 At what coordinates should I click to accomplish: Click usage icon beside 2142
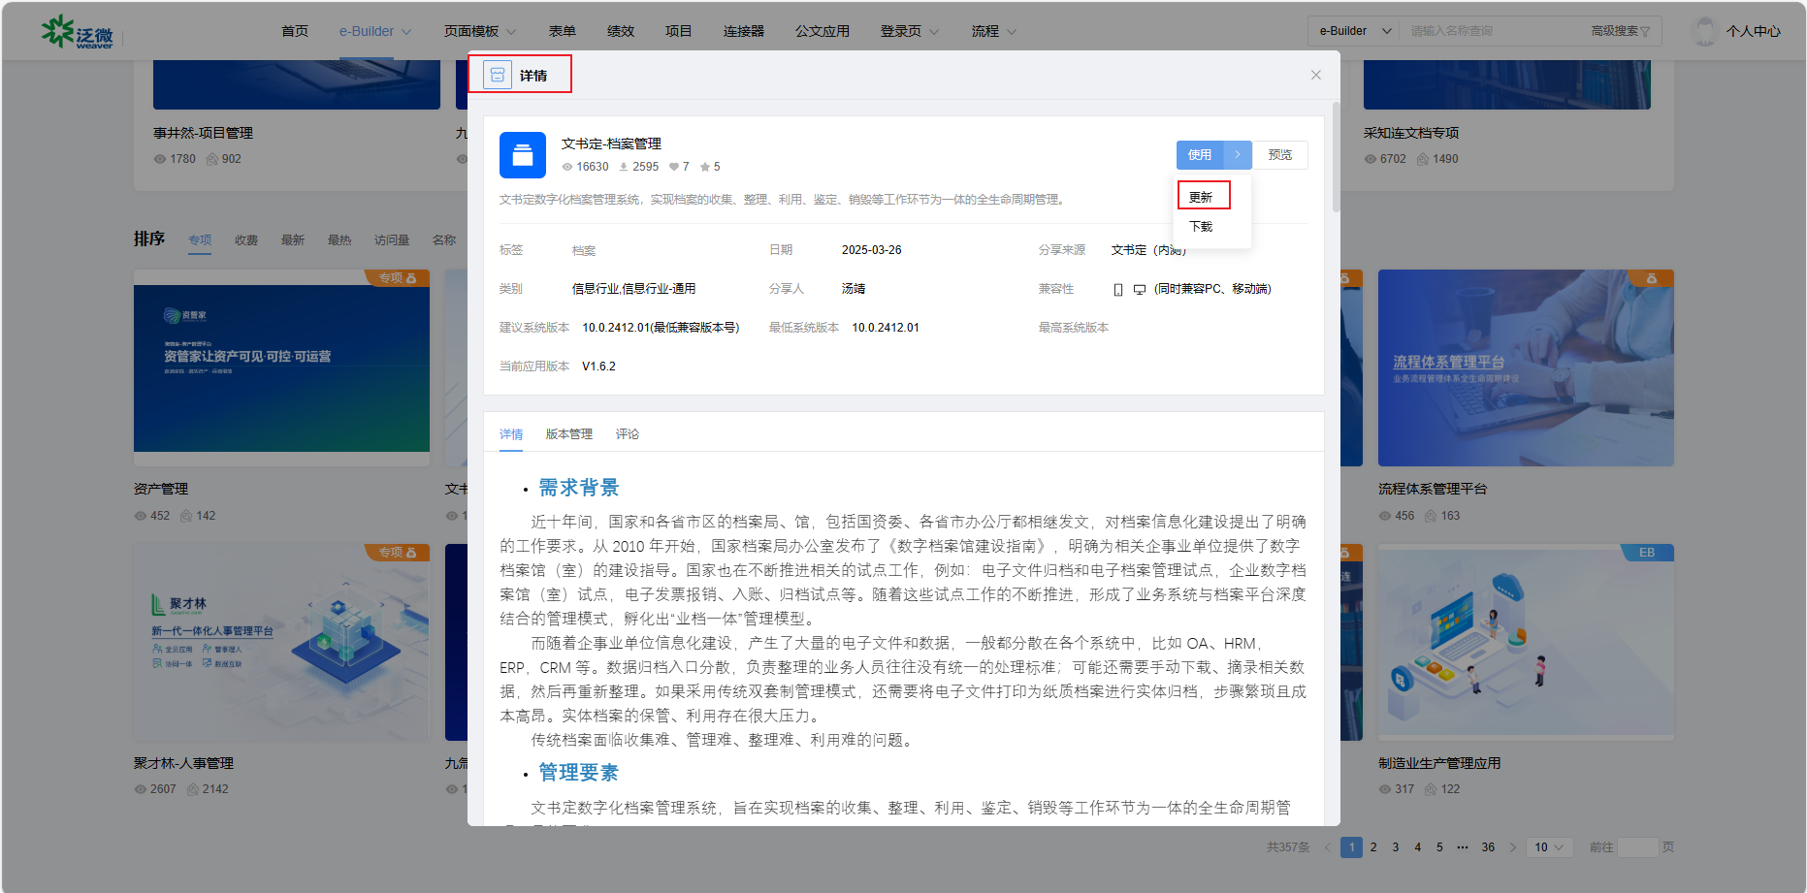(x=192, y=789)
